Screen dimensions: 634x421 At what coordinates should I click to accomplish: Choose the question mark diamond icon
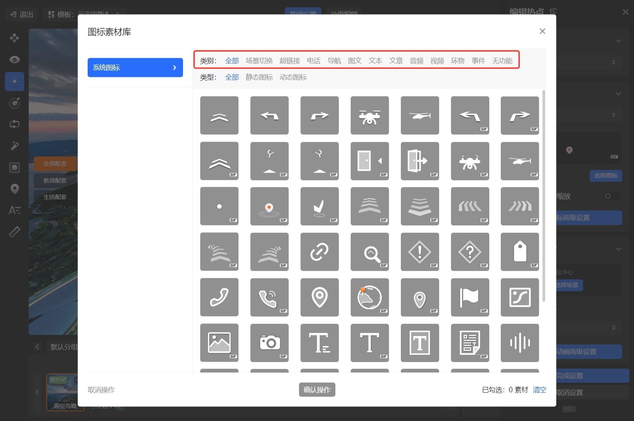coord(470,252)
